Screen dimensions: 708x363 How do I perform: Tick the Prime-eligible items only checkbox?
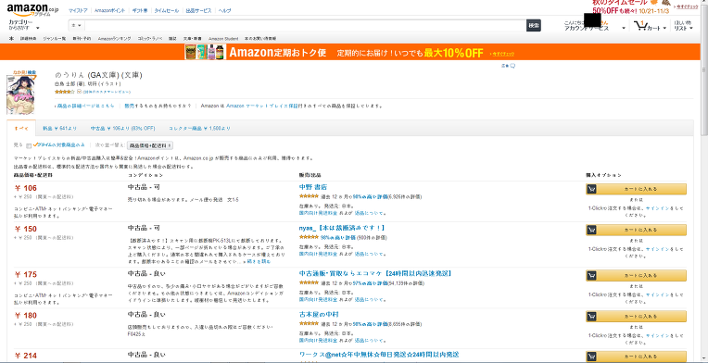pos(29,145)
